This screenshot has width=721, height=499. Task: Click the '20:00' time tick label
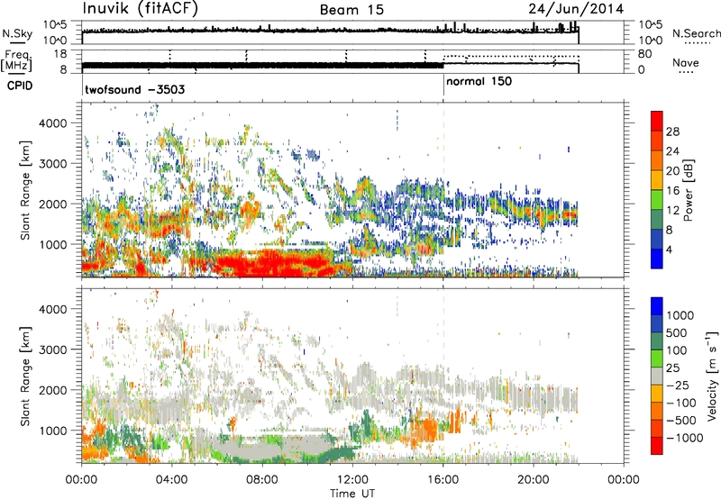[x=533, y=480]
